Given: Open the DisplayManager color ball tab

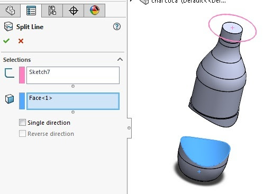Looking at the screenshot, I should click(95, 10).
